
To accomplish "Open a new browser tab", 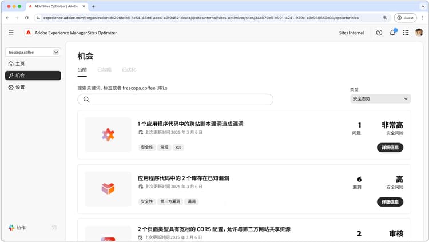I will click(x=93, y=6).
